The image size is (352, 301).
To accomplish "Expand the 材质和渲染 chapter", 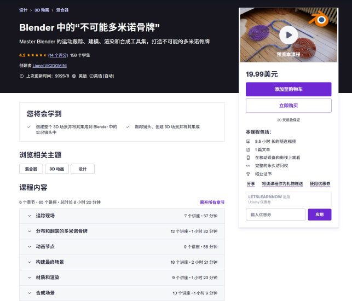I will tap(122, 277).
